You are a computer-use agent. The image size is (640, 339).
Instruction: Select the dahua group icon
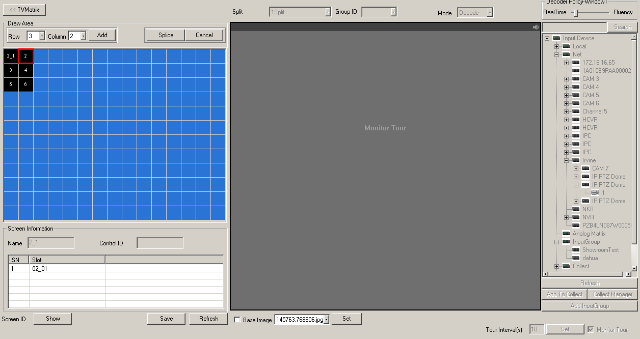point(576,258)
